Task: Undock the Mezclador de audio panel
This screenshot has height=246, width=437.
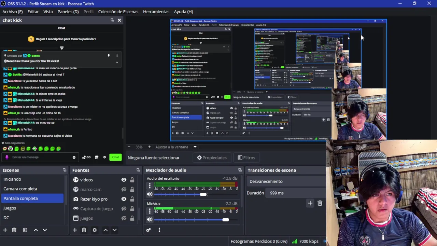Action: pyautogui.click(x=240, y=170)
